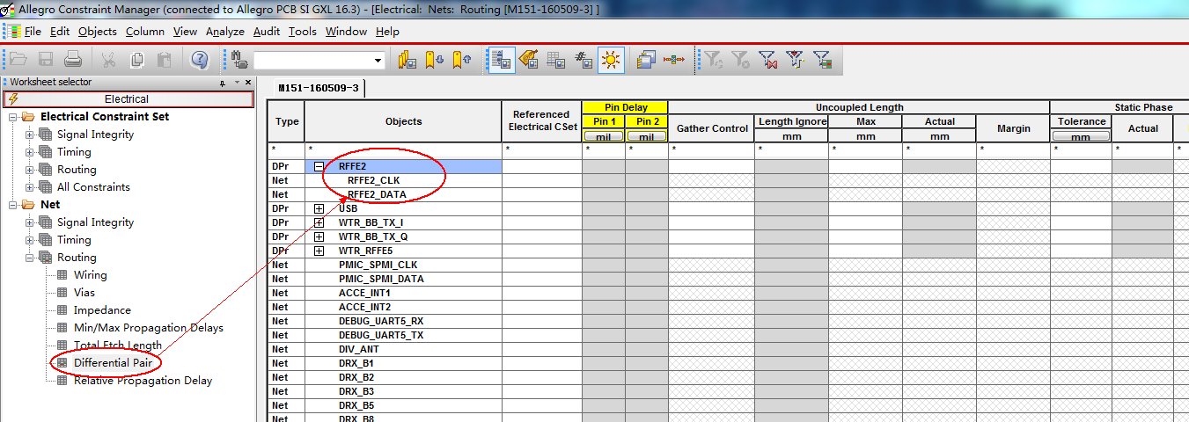Expand the WTR_BB_TX_Q differential pair

[319, 236]
